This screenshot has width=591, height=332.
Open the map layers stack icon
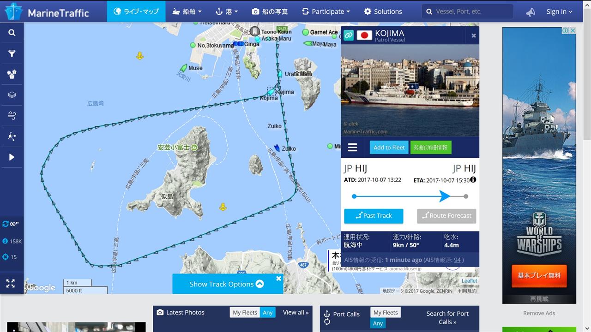(x=12, y=95)
